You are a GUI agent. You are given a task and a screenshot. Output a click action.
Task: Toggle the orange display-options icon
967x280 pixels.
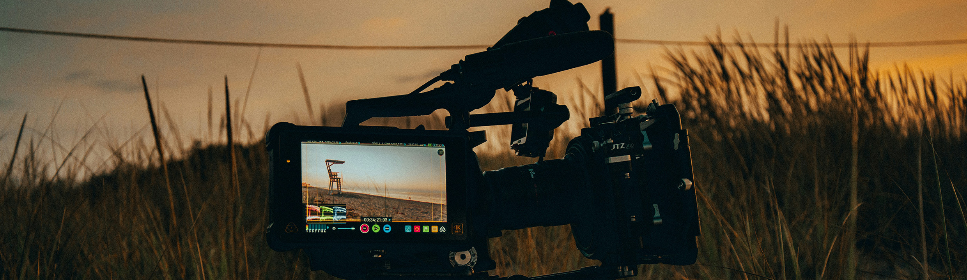point(434,229)
